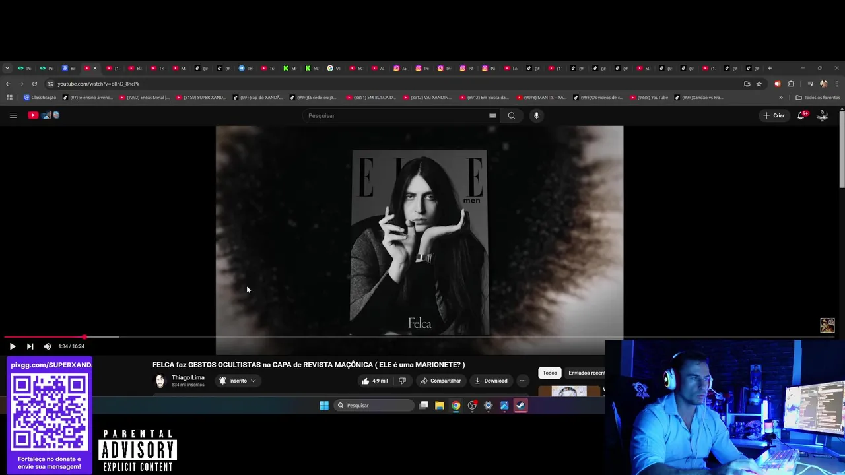
Task: Click the page vertical scrollbar
Action: (842, 148)
